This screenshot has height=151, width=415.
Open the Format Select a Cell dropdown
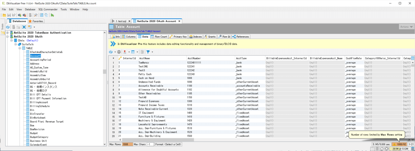[168, 144]
